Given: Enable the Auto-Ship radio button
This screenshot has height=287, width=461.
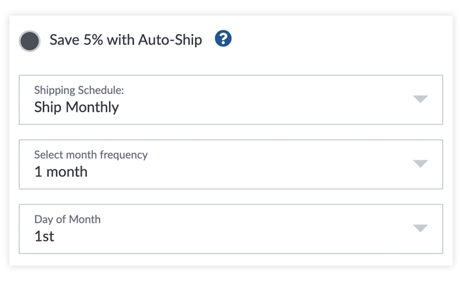Looking at the screenshot, I should (30, 41).
